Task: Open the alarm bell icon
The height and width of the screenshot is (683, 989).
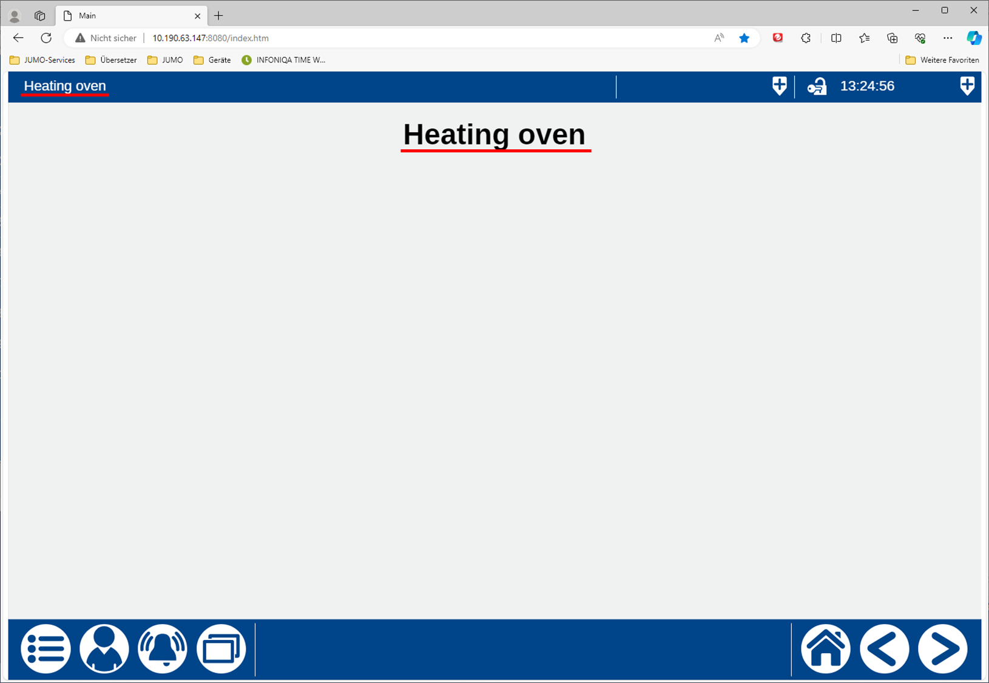Action: (162, 648)
